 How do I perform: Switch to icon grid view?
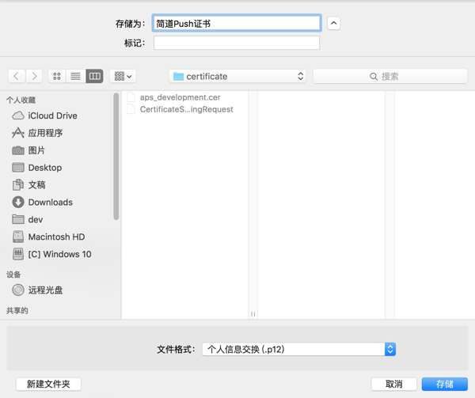click(x=57, y=76)
